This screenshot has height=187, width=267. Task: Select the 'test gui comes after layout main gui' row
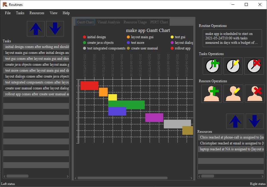[x=36, y=59]
